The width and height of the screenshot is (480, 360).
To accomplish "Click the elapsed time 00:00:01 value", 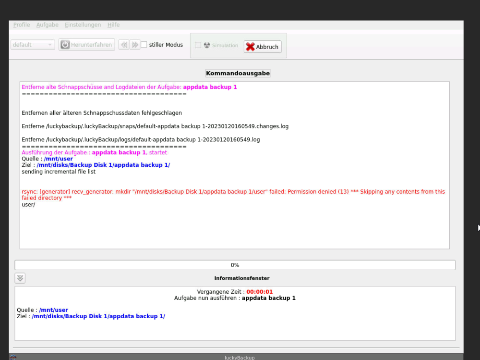I will [x=260, y=292].
